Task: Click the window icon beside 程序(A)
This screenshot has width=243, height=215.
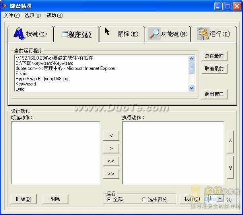Action: (x=64, y=34)
